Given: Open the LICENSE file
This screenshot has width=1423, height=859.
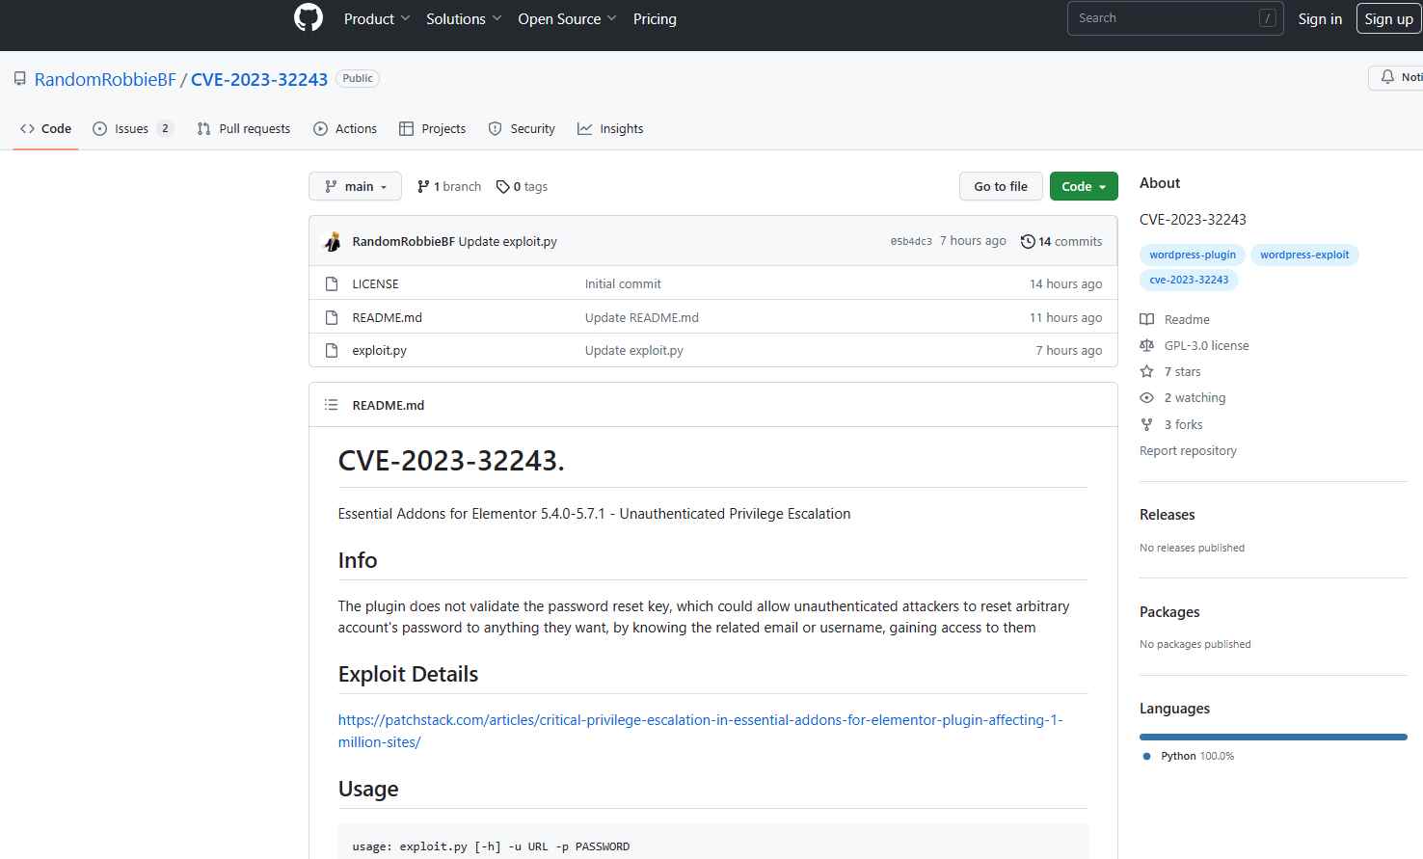Looking at the screenshot, I should (x=375, y=283).
